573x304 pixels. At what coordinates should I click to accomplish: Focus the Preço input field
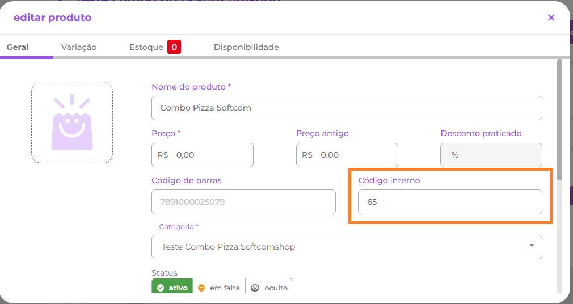[210, 155]
